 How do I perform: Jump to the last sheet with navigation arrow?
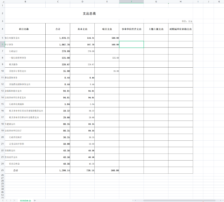14,200
